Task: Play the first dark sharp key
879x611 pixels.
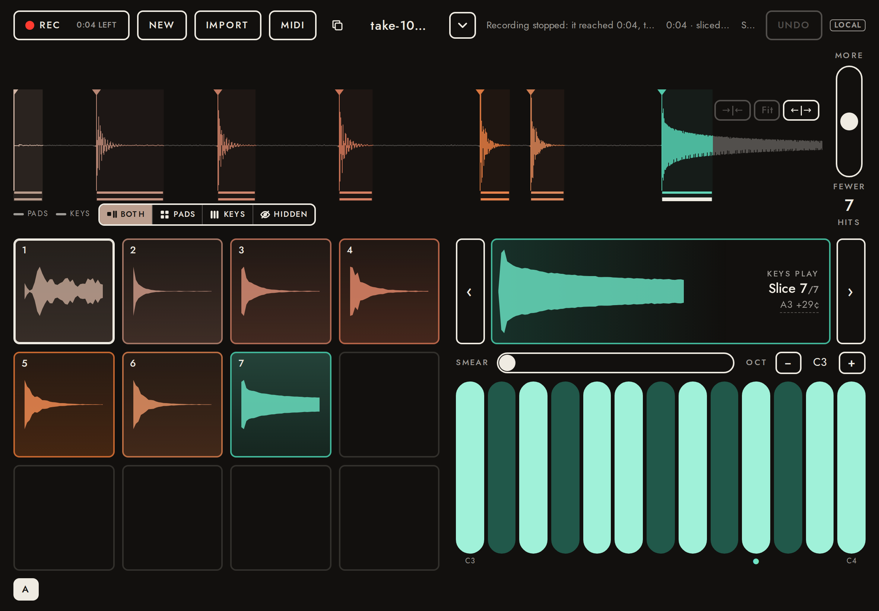Action: (x=502, y=468)
